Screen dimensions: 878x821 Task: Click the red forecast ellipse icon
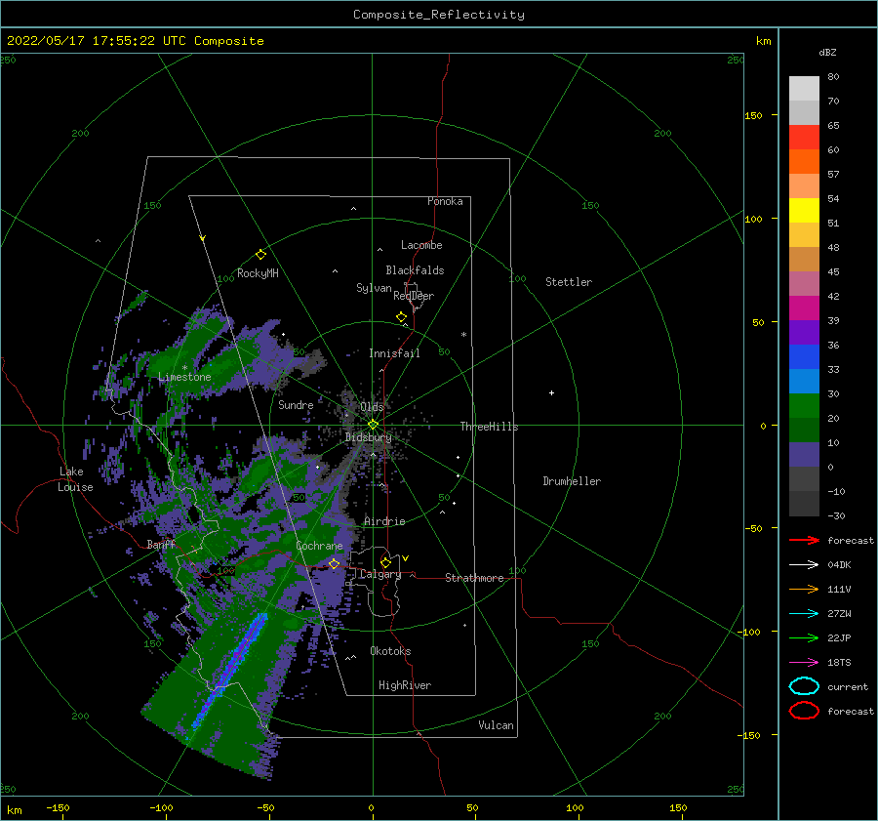[804, 711]
